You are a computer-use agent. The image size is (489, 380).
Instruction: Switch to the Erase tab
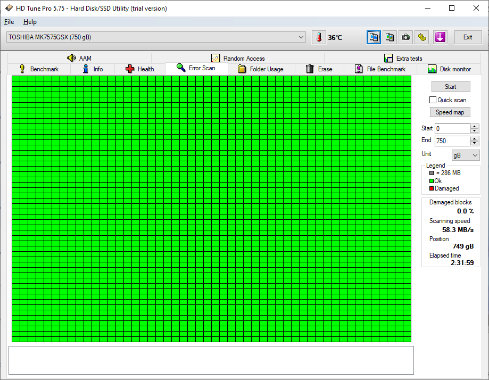[319, 69]
